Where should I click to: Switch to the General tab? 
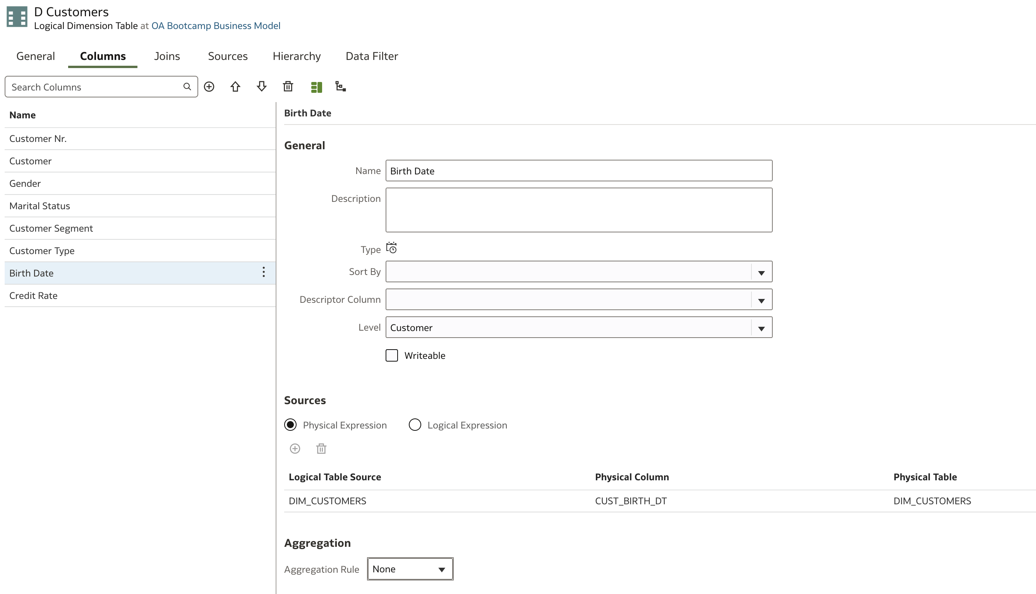tap(36, 56)
